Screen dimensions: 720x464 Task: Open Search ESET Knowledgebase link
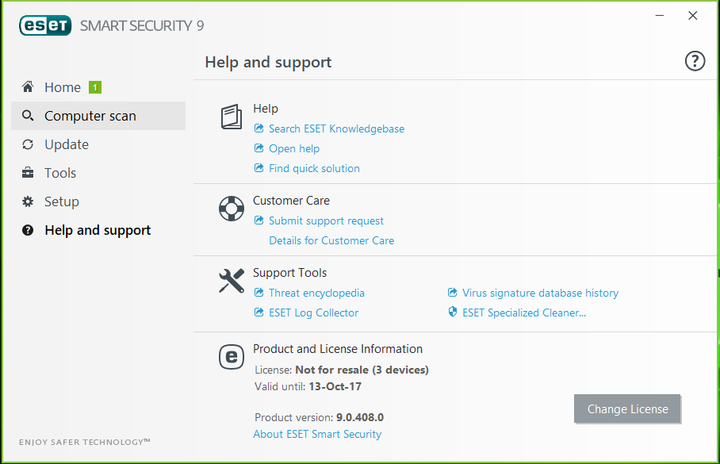(x=336, y=128)
